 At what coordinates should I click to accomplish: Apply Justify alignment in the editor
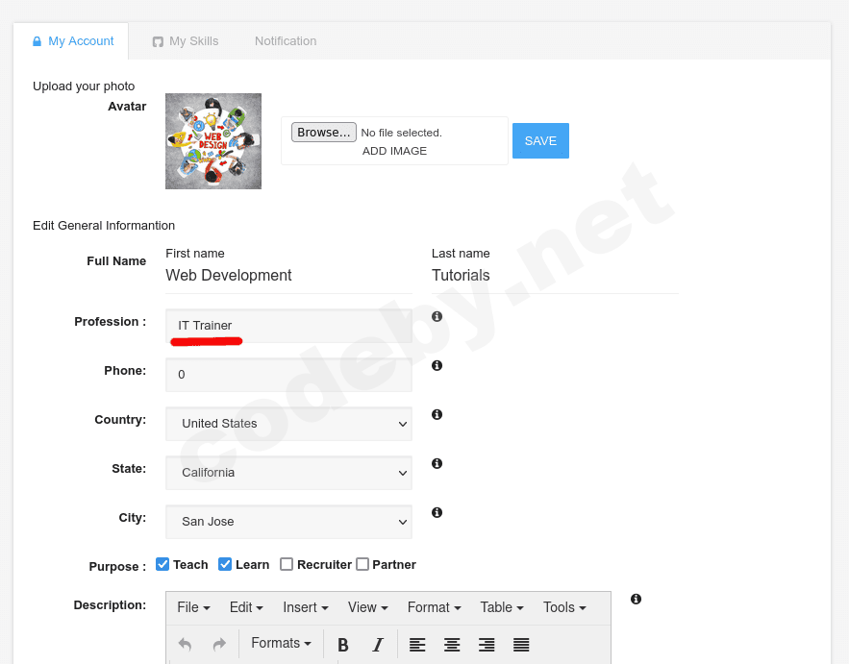(520, 644)
